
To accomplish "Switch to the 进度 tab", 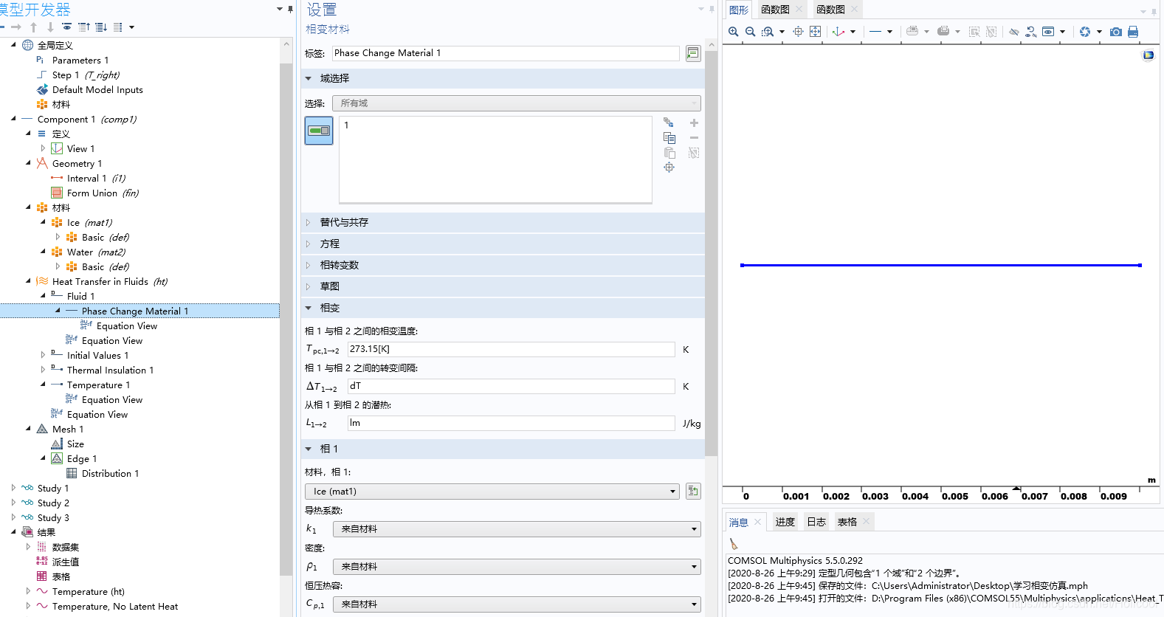I will tap(785, 522).
